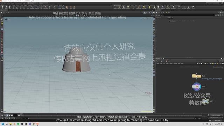The image size is (224, 126).
Task: Open the Windows menu
Action: coord(17,3)
